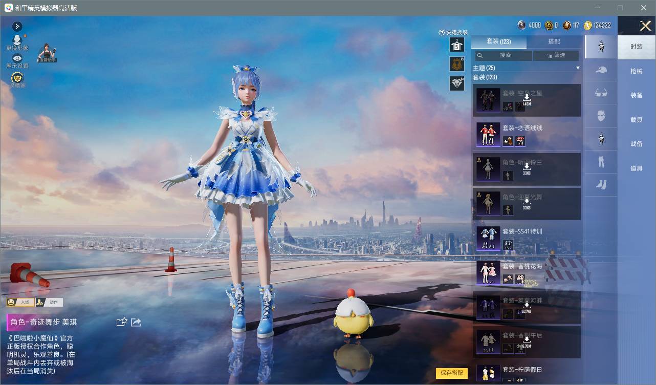
Task: Open the quick outfit change hanger icon
Action: (457, 45)
